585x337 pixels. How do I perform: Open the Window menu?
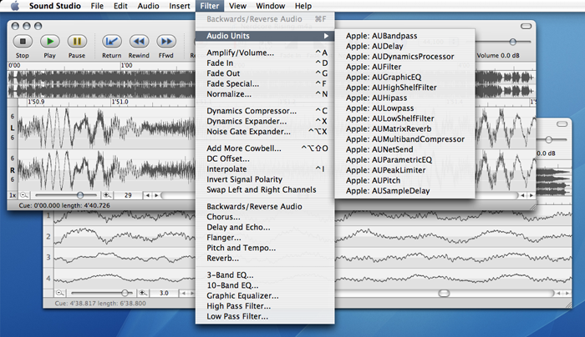coord(271,6)
